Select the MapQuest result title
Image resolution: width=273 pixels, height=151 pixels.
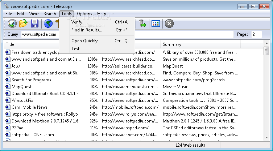pyautogui.click(x=22, y=87)
